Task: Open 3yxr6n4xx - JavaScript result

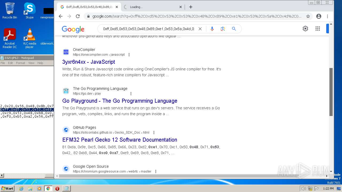Action: pyautogui.click(x=89, y=62)
